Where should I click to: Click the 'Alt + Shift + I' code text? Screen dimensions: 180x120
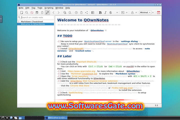[x=142, y=76]
